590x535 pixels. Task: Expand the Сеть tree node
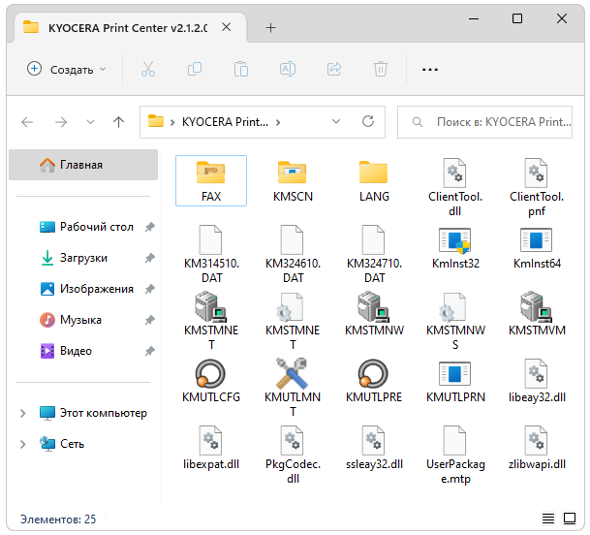coord(22,444)
